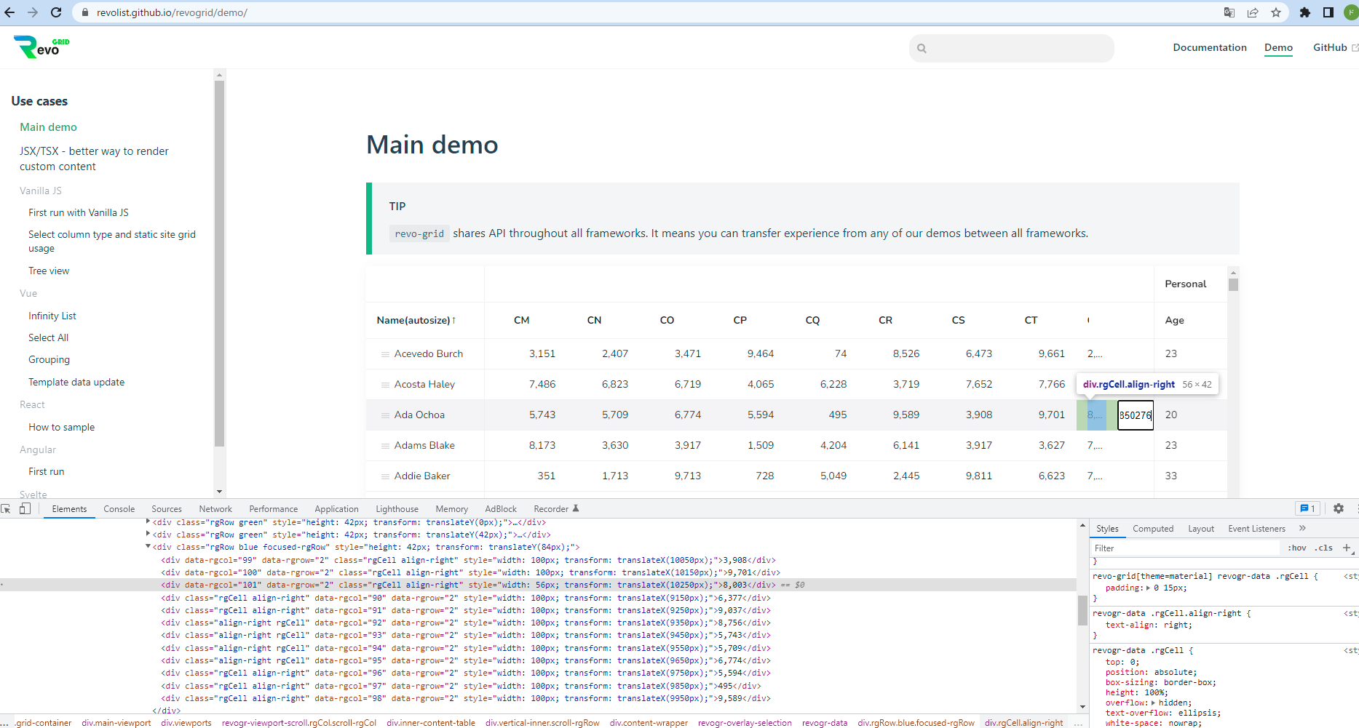Click drag handle icon beside Acosta Haley
This screenshot has height=728, width=1359.
point(385,385)
